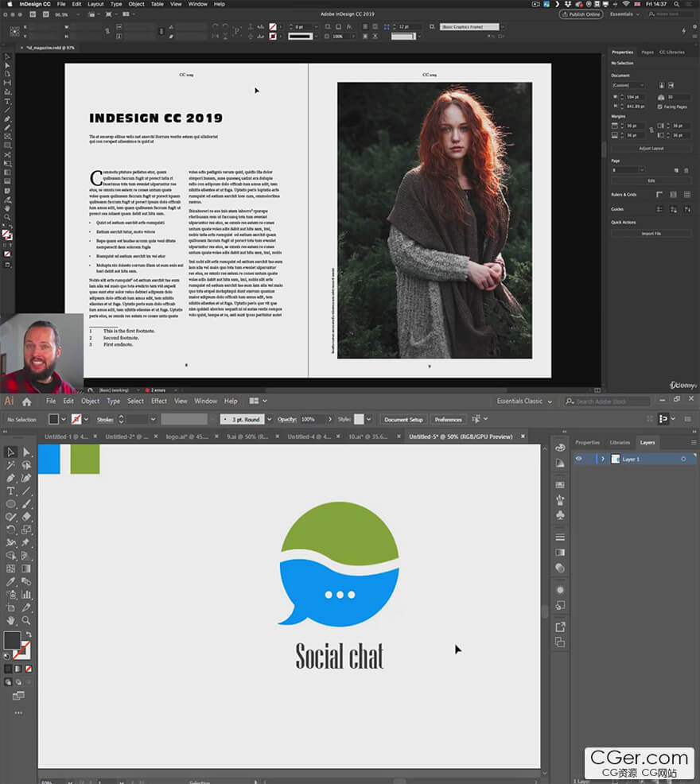Set Illustrator fill mode to None
This screenshot has height=784, width=700.
click(x=29, y=669)
